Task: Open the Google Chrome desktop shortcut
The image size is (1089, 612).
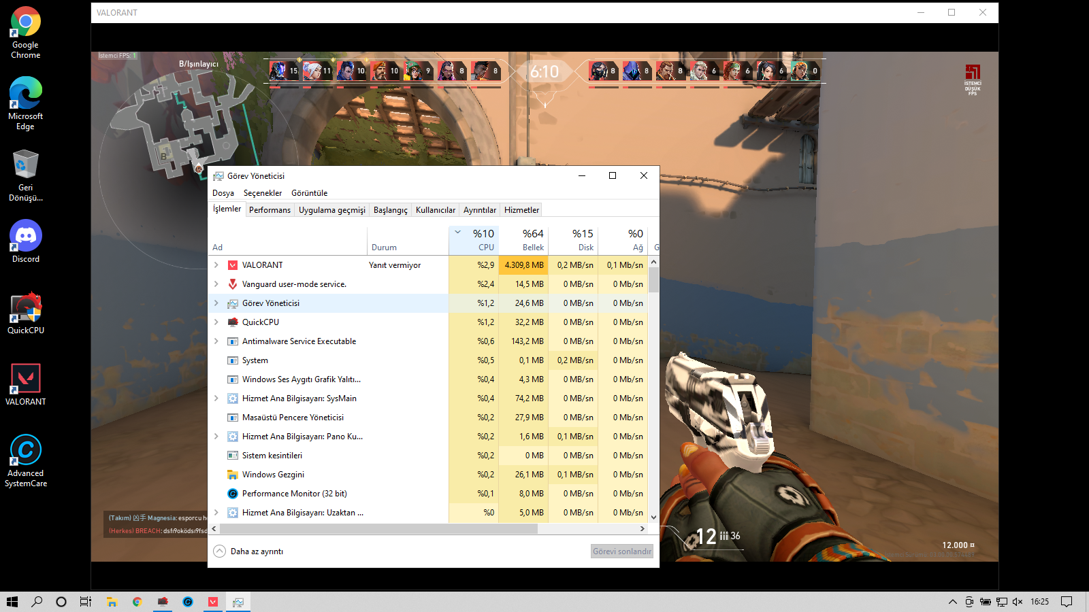Action: 26,33
